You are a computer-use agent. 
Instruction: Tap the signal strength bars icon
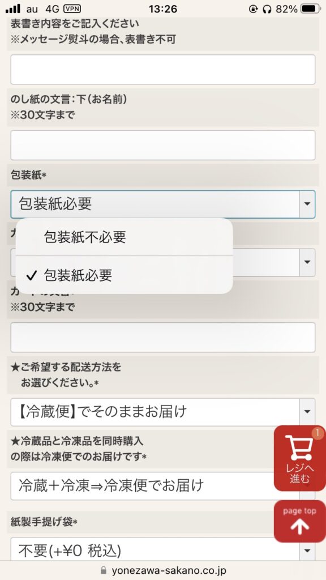(x=14, y=9)
